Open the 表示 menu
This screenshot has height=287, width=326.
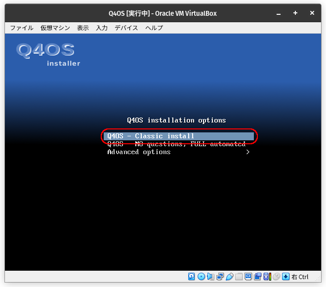coord(83,28)
